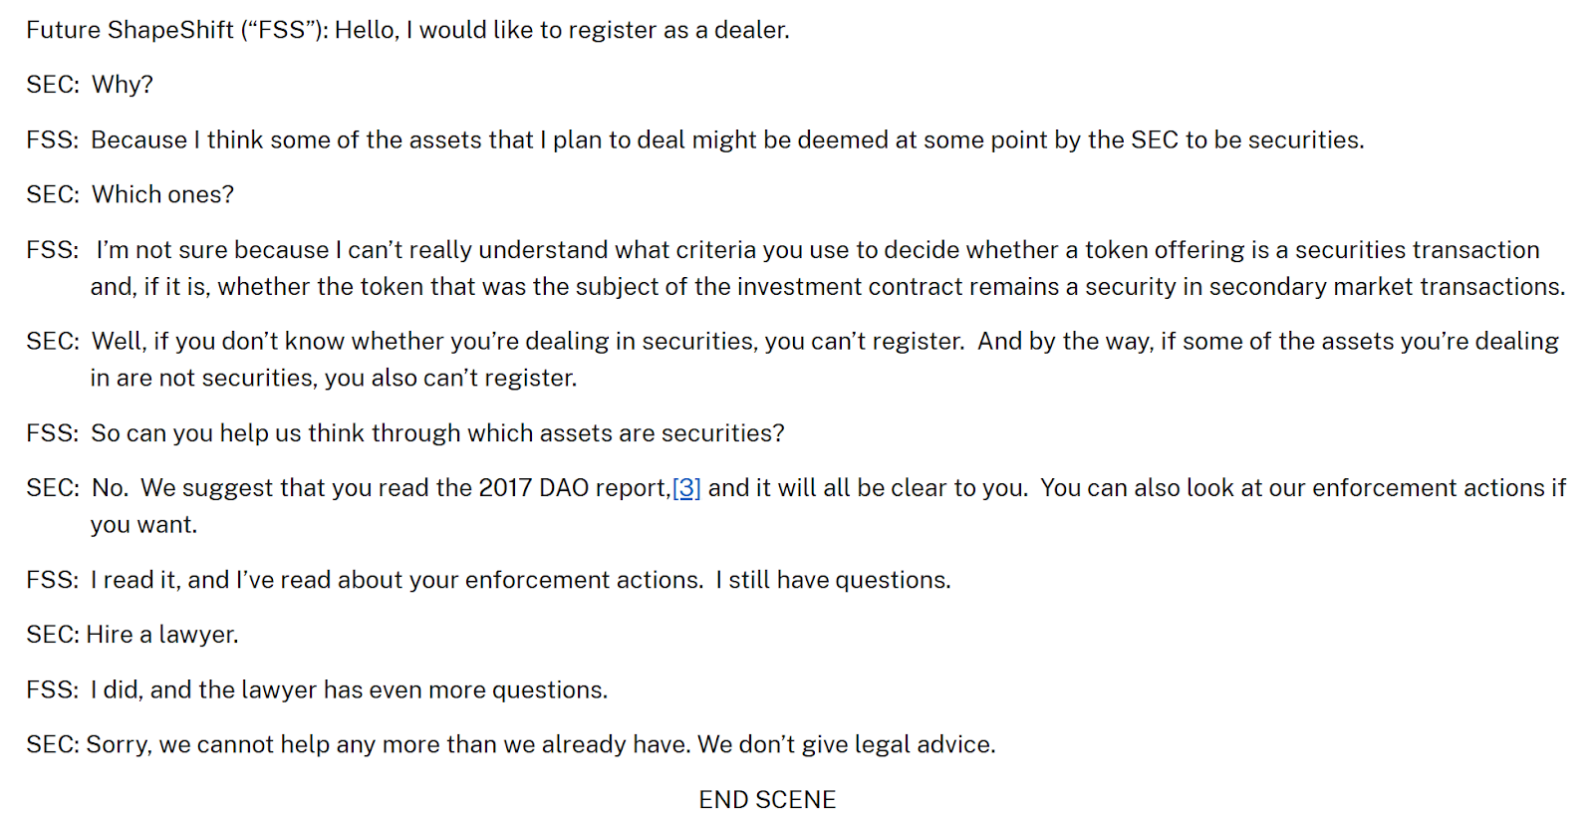Click 'I still have questions.' sentence
The image size is (1594, 818).
pyautogui.click(x=833, y=580)
